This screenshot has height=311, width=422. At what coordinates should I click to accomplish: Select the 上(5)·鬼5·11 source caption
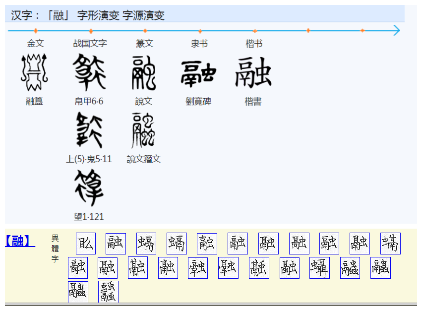coord(89,159)
